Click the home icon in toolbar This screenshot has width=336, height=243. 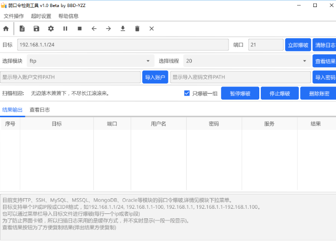[6, 29]
